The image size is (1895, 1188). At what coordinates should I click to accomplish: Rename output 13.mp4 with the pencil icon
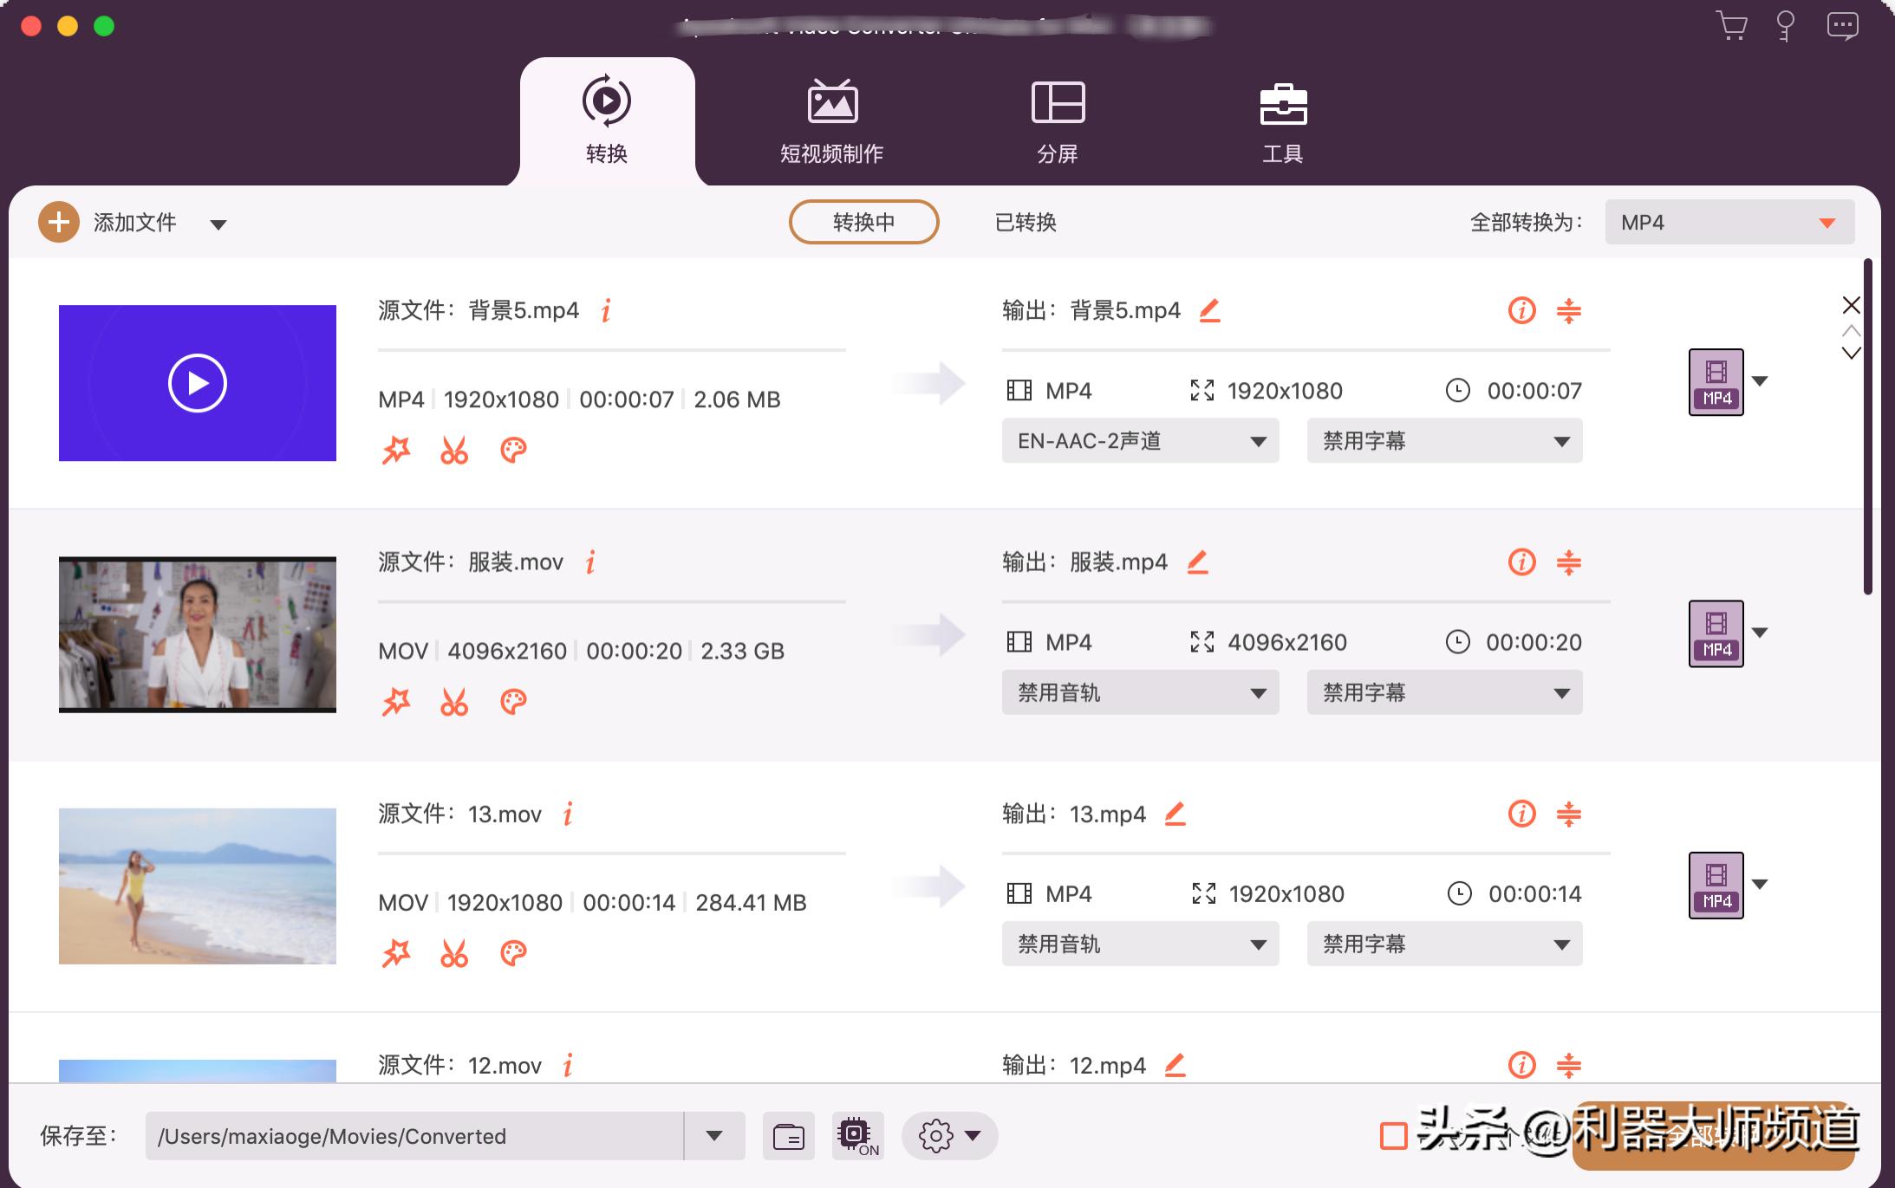(1176, 813)
